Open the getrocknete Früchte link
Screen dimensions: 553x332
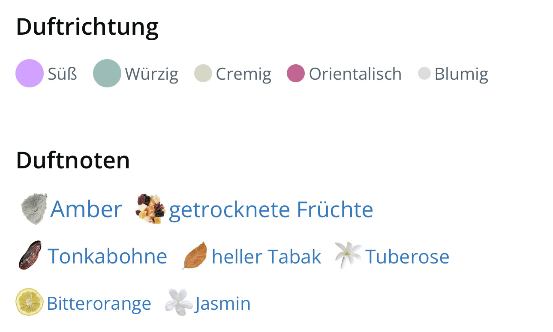(271, 209)
